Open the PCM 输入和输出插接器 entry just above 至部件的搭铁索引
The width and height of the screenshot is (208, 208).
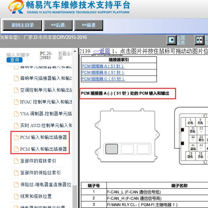[x=43, y=149]
